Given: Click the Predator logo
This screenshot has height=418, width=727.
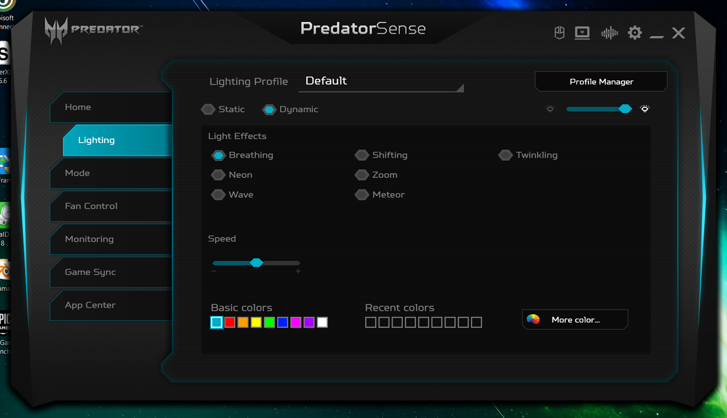Looking at the screenshot, I should 93,30.
